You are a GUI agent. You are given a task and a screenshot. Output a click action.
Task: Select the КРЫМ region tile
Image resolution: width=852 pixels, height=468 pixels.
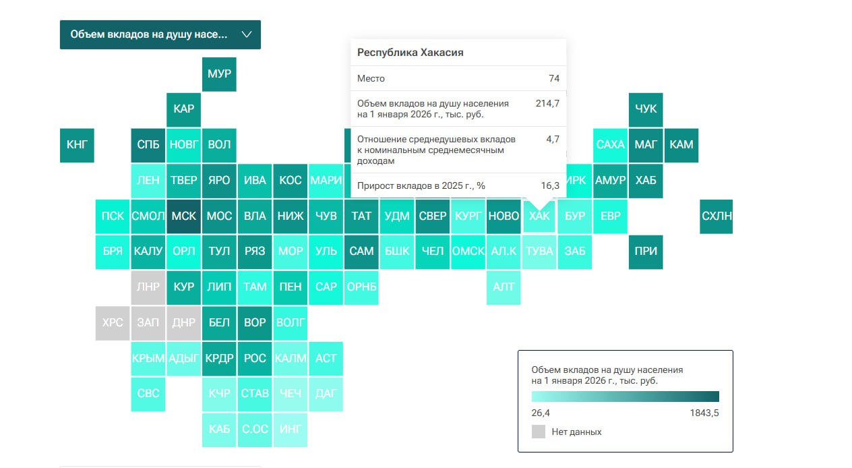pyautogui.click(x=148, y=359)
